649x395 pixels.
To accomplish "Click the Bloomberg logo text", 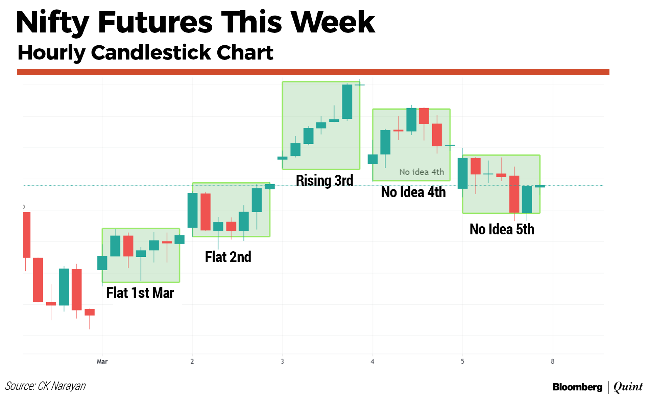I will click(x=577, y=387).
